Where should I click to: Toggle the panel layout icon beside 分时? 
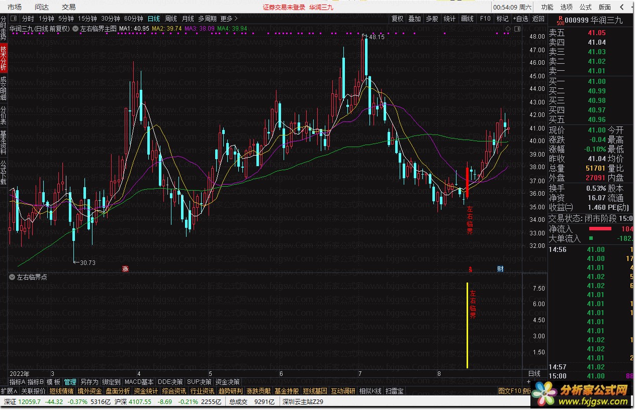point(15,19)
